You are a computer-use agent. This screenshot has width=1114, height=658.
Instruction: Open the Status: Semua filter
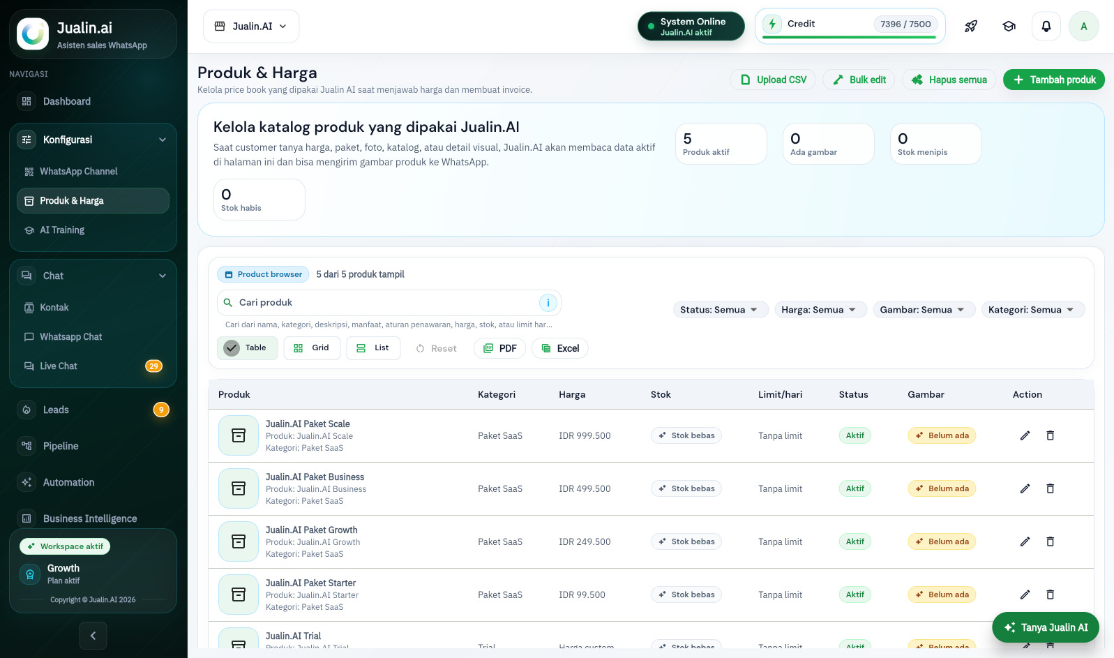pos(721,310)
